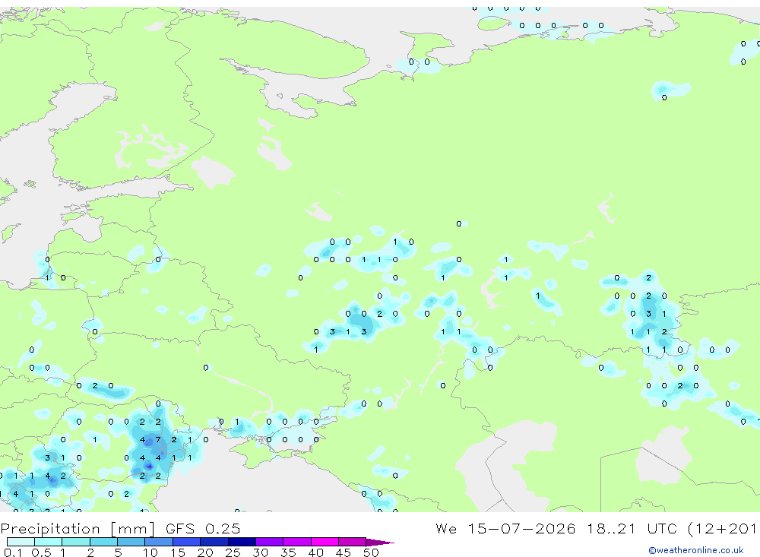760x557 pixels.
Task: Click the legend scale label "0.1"
Action: 13,552
